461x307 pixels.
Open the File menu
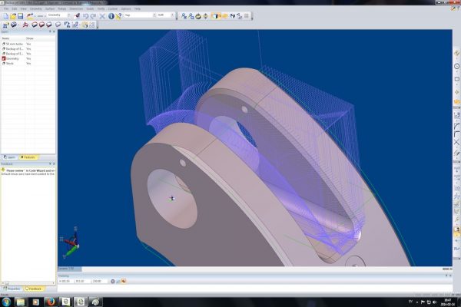click(x=6, y=8)
